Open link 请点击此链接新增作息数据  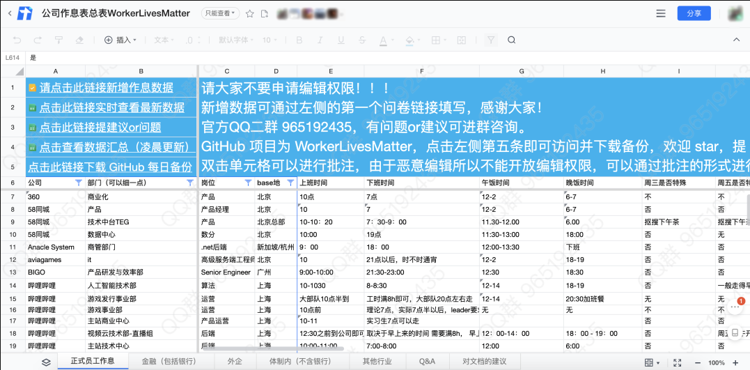point(106,88)
